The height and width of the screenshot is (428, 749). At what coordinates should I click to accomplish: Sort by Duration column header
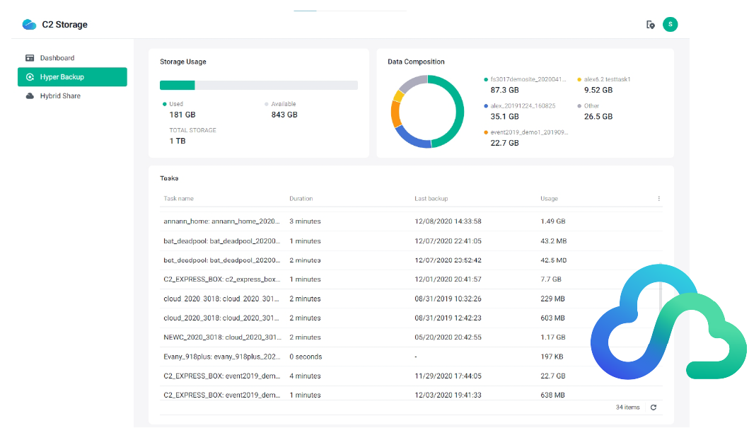click(x=301, y=199)
